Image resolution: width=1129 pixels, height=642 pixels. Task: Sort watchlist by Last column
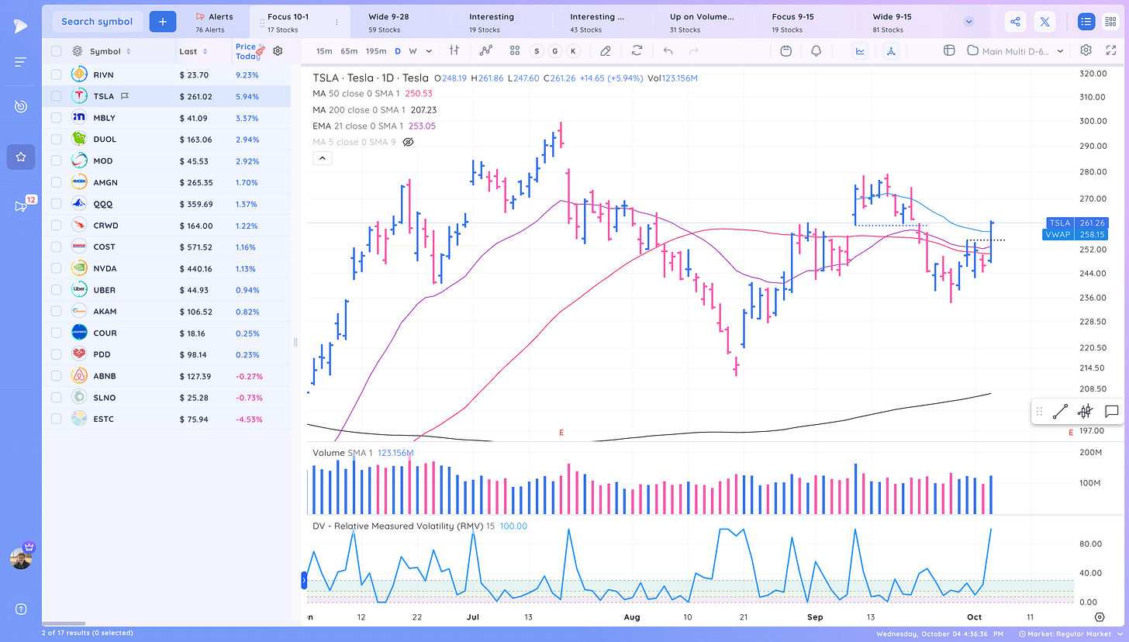[x=193, y=51]
